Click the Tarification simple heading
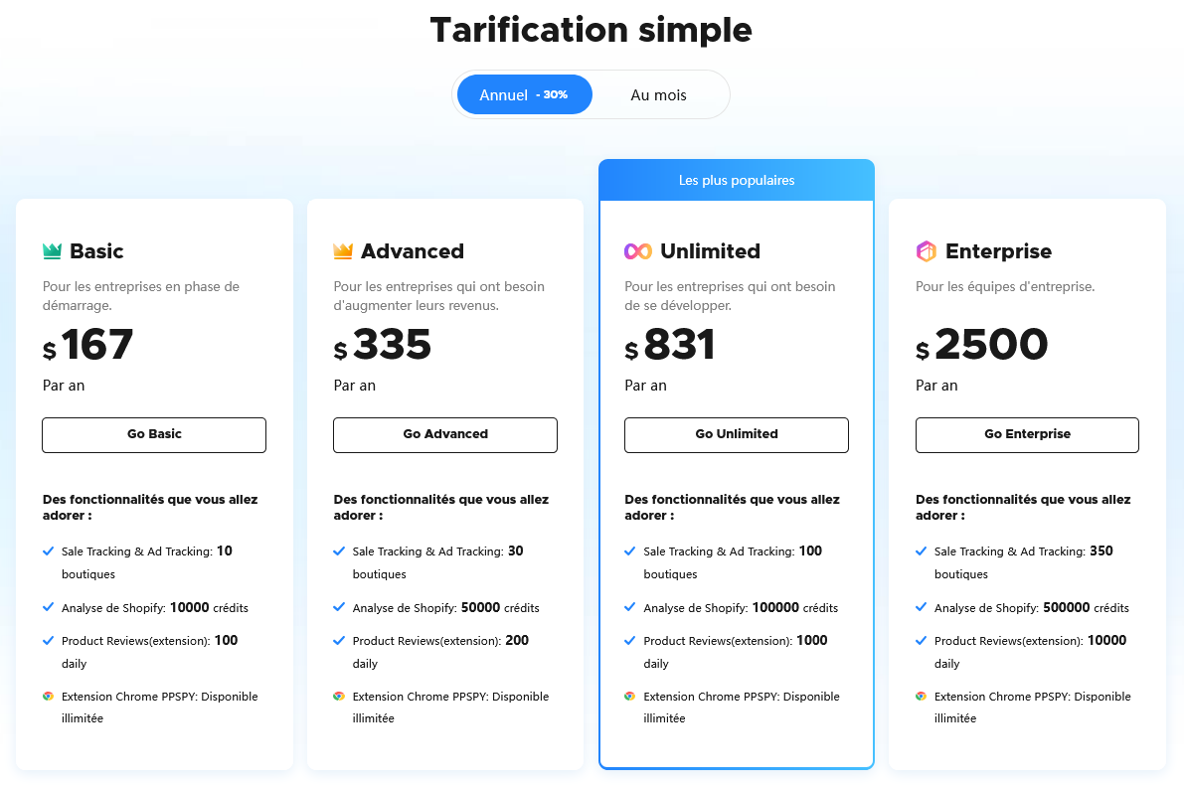The image size is (1185, 787). point(592,30)
